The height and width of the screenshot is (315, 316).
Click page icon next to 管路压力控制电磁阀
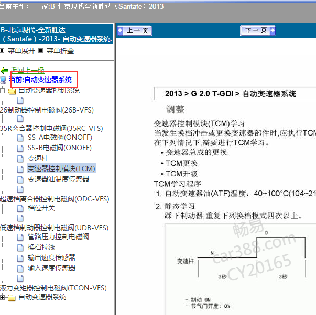[20, 238]
